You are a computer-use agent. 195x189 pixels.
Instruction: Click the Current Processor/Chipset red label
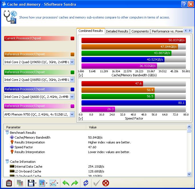pos(37,38)
